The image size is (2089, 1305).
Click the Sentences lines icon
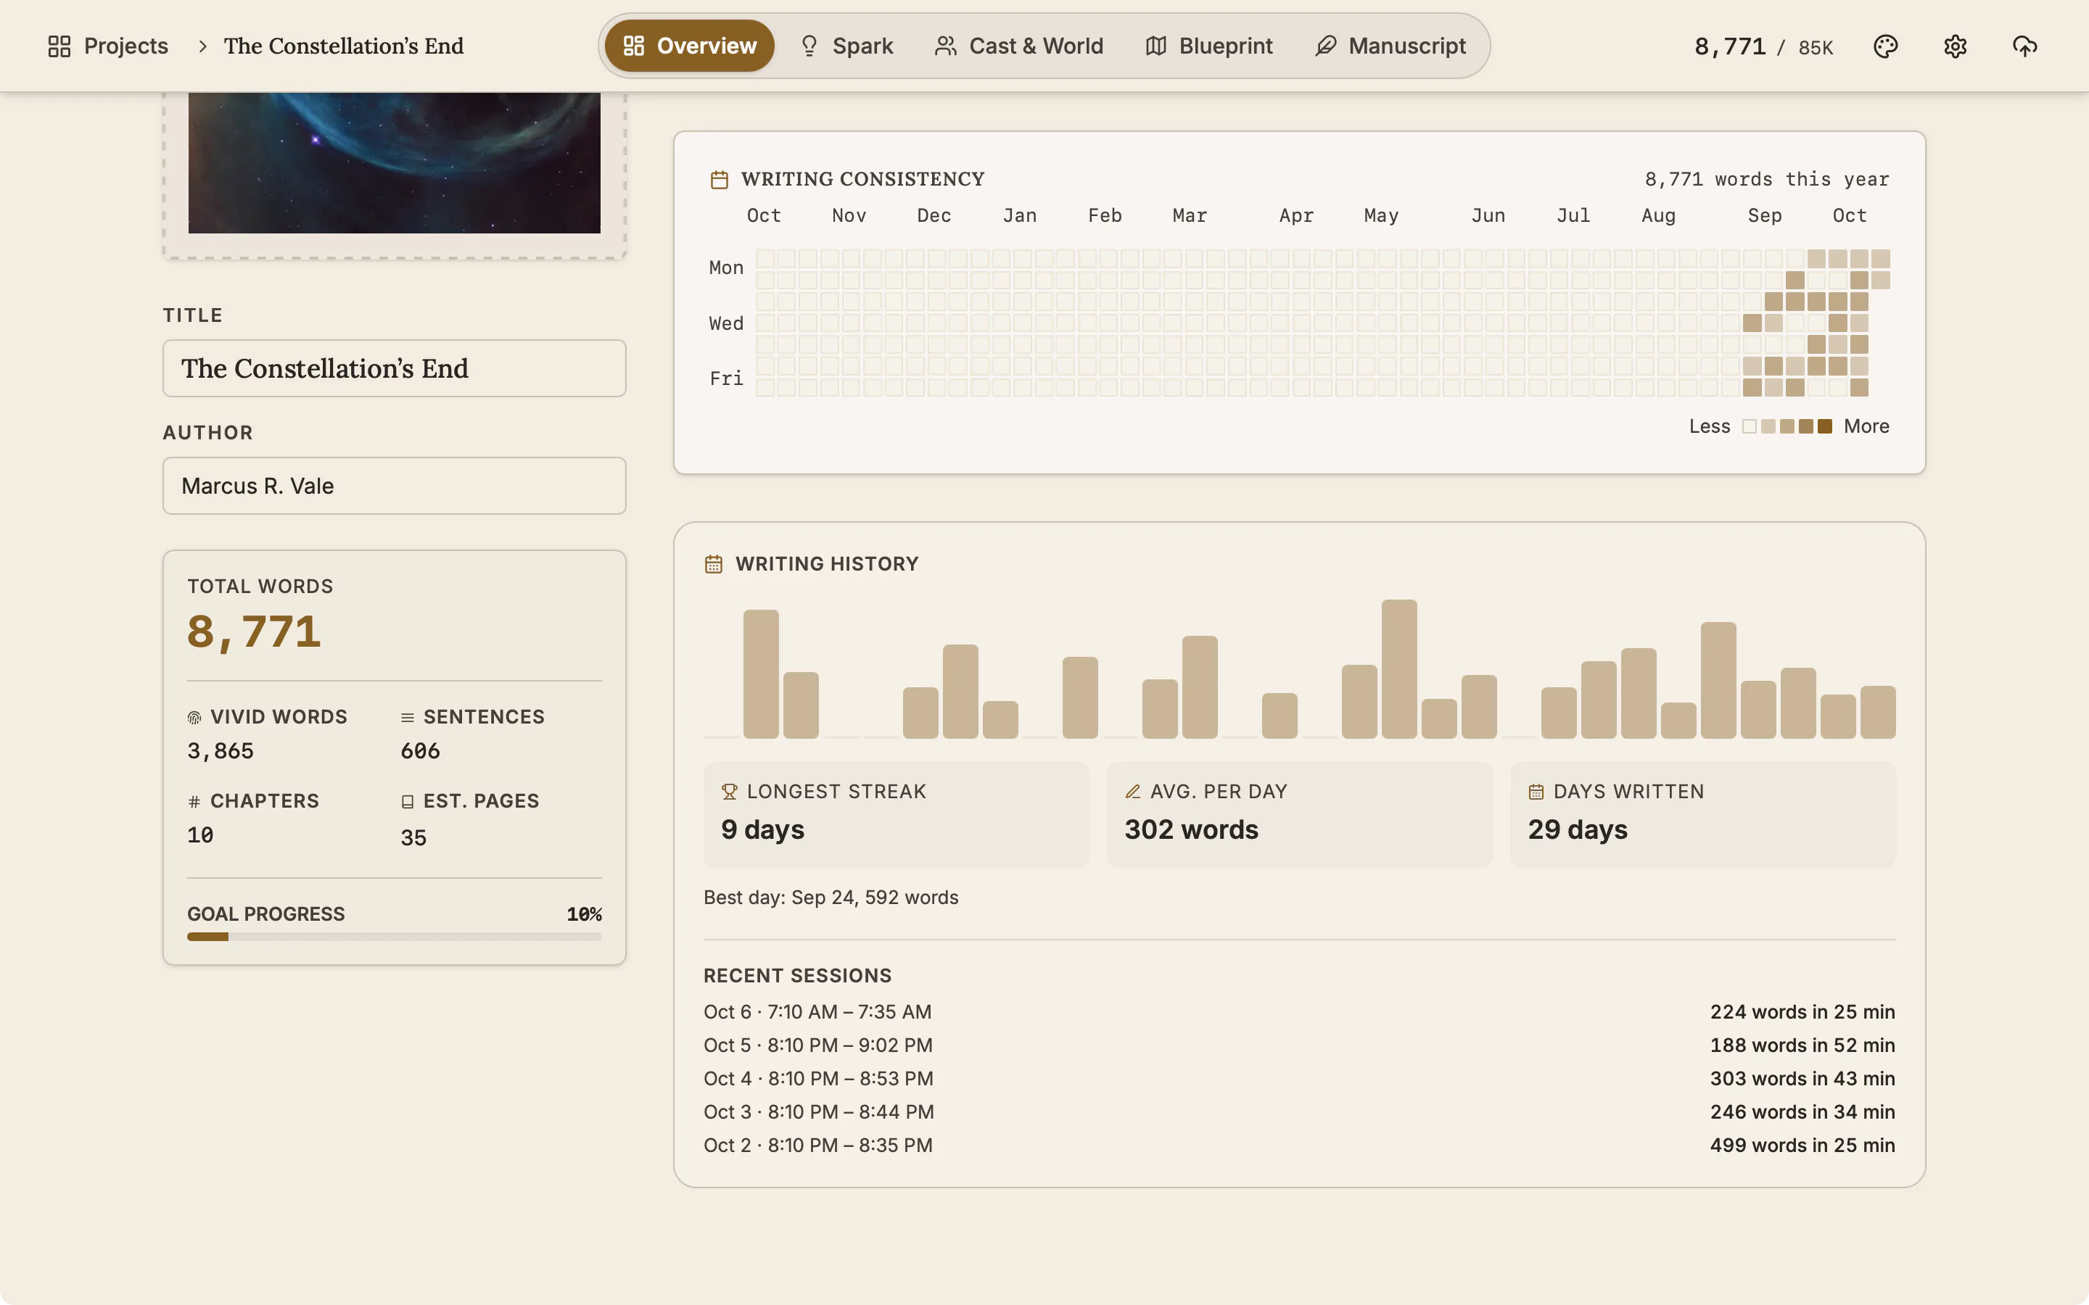click(408, 717)
